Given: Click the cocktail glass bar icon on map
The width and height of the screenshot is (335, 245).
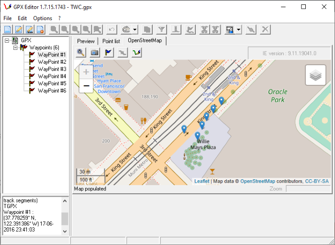Looking at the screenshot, I should click(212, 171).
